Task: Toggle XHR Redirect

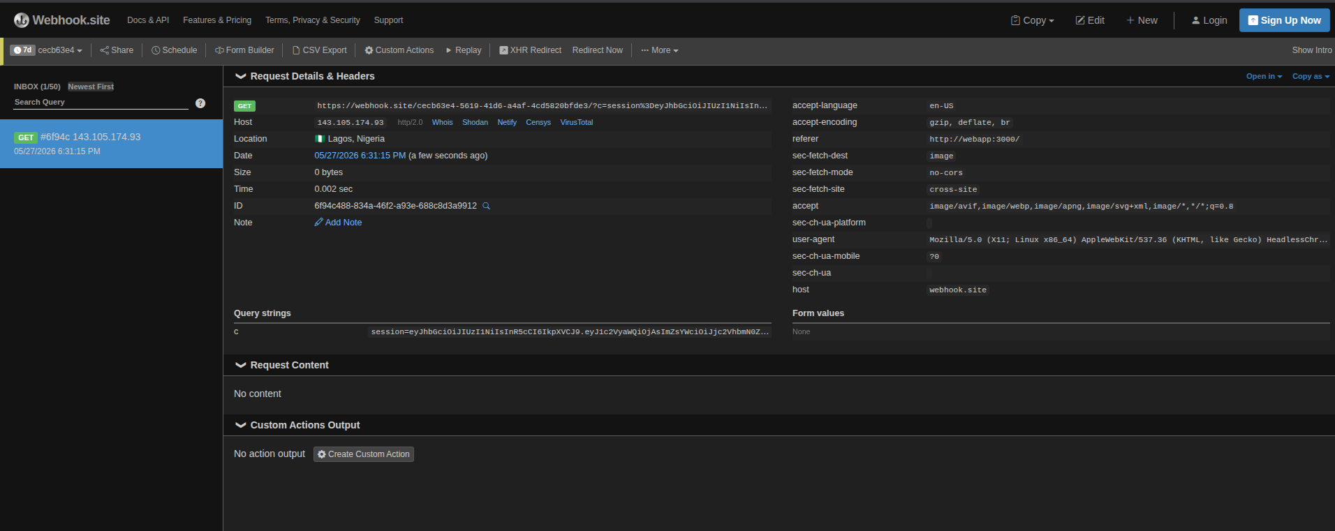Action: [530, 50]
